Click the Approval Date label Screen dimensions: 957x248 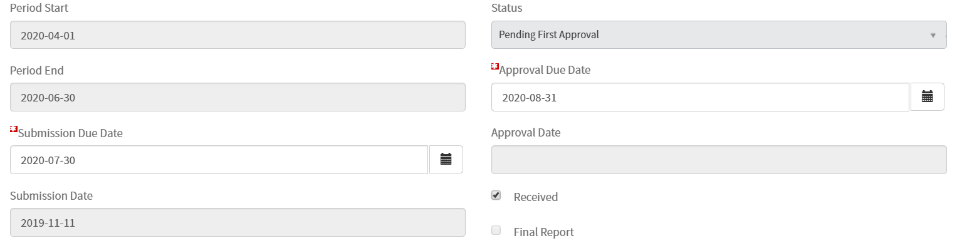click(x=526, y=133)
